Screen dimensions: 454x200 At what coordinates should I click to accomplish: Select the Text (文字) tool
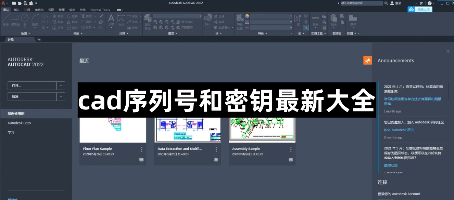(x=111, y=20)
